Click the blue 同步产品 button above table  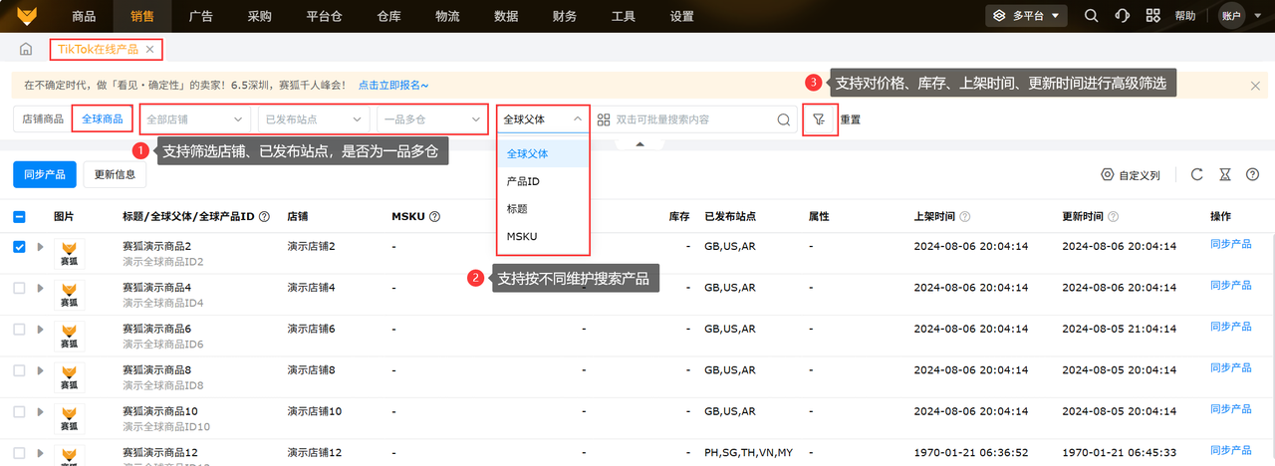tap(44, 174)
